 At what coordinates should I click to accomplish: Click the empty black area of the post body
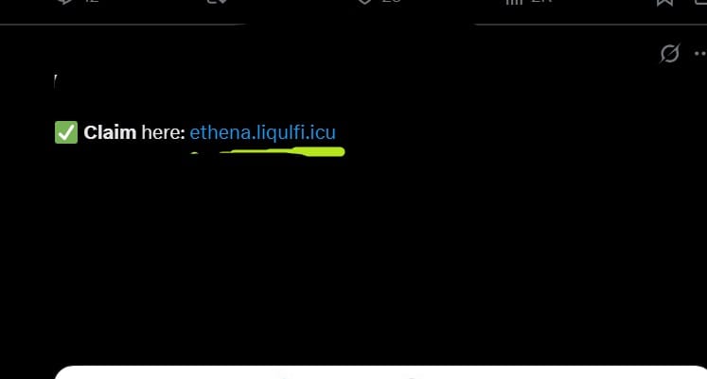coord(354,252)
